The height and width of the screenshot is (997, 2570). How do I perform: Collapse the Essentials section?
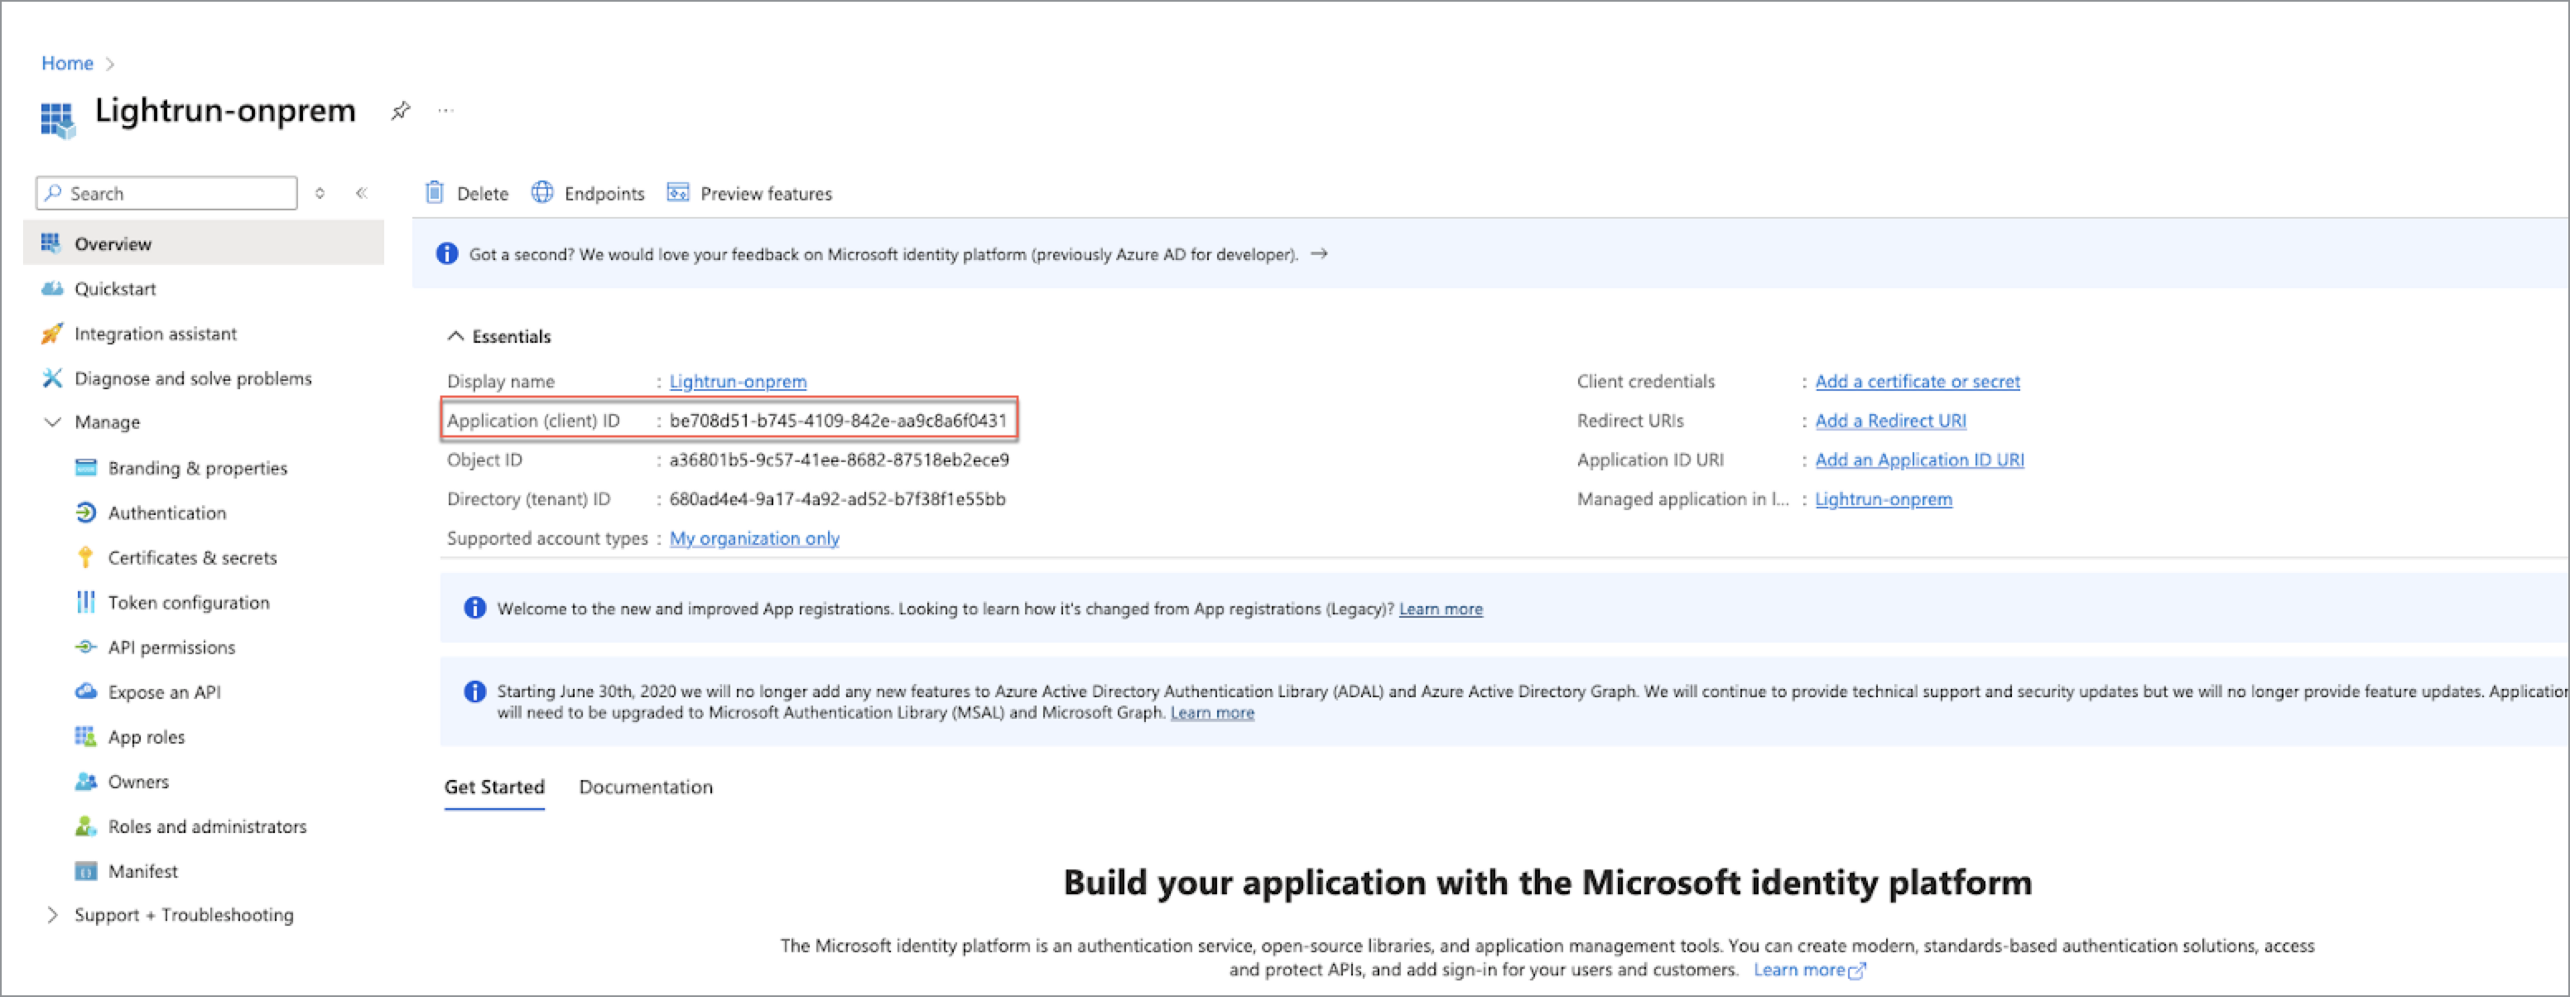click(456, 336)
